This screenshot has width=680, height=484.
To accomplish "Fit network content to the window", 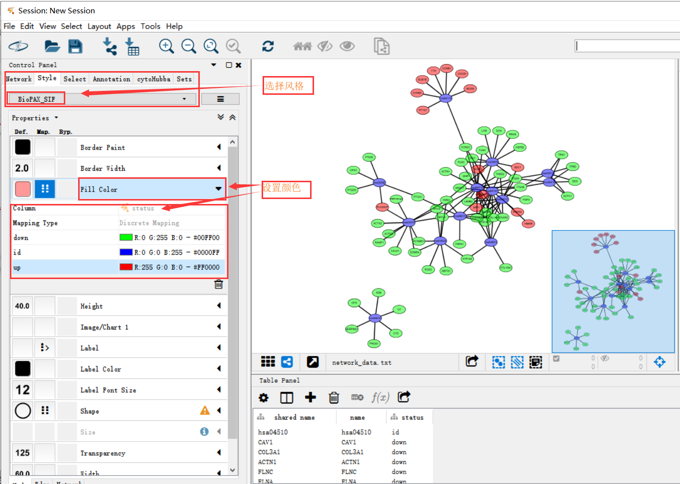I will [211, 46].
